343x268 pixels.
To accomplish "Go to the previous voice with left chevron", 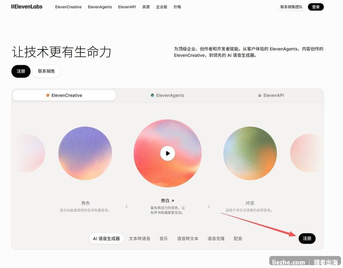I will click(127, 206).
